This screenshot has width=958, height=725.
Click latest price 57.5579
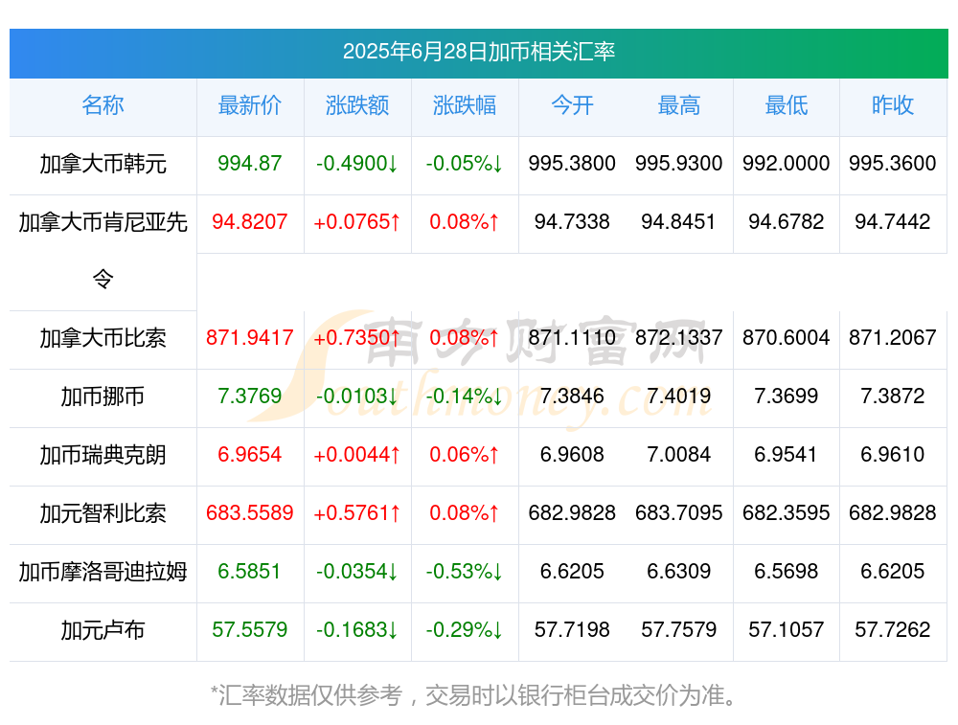coord(250,629)
